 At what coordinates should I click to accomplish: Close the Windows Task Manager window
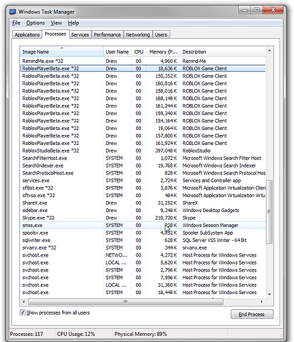273,10
